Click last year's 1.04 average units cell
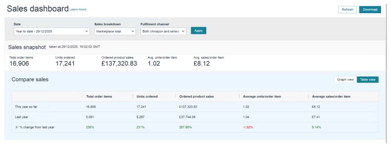This screenshot has width=391, height=144. click(x=246, y=117)
